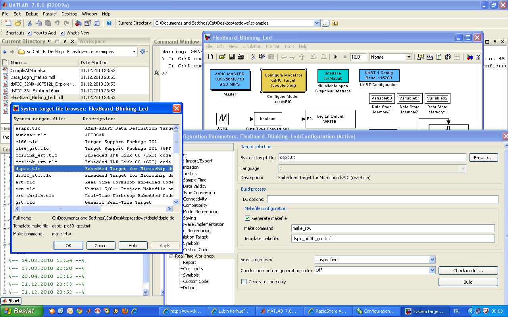Start simulation with the play icon
508x317 pixels.
pyautogui.click(x=335, y=57)
